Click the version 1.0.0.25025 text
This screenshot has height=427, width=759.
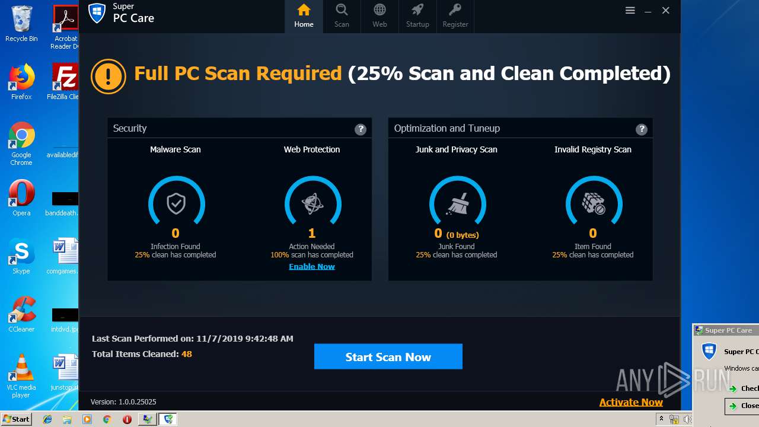pyautogui.click(x=123, y=402)
